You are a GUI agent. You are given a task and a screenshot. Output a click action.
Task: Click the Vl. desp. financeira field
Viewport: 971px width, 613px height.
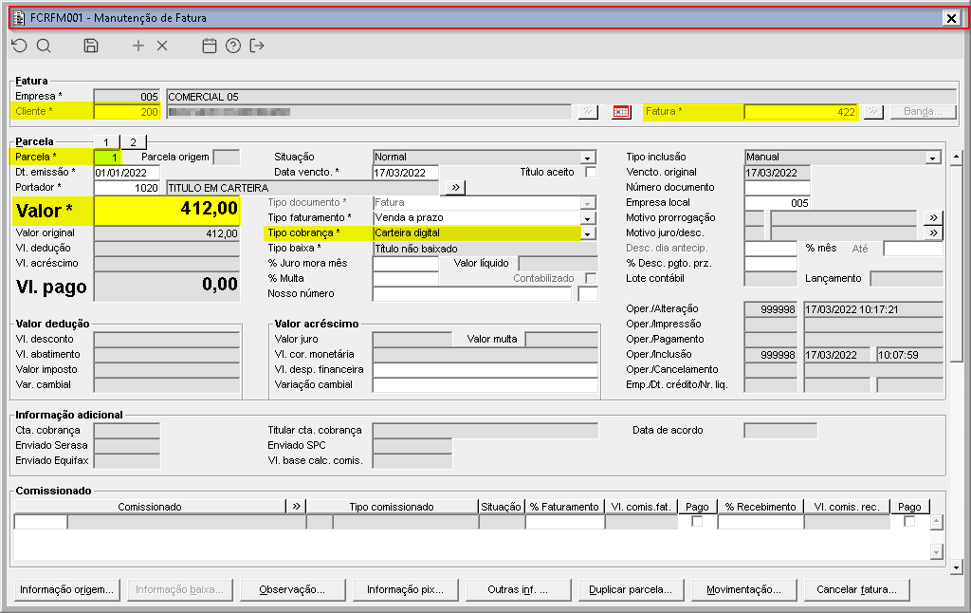[x=485, y=369]
